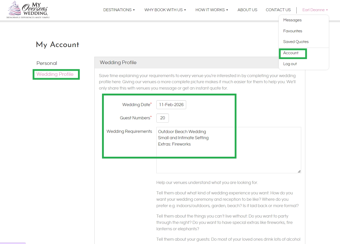Click the My Overseas Wedding logo
The height and width of the screenshot is (244, 340).
click(28, 10)
